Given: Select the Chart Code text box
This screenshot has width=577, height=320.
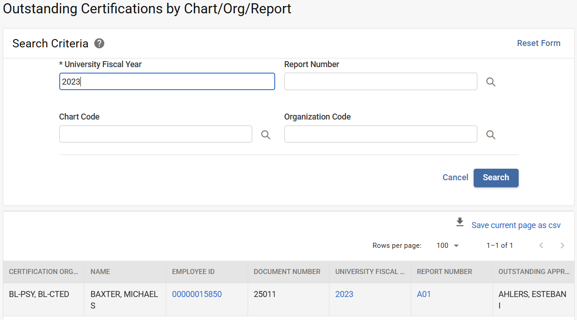Looking at the screenshot, I should tap(156, 134).
